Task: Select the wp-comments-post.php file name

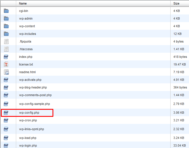Action: pyautogui.click(x=35, y=95)
